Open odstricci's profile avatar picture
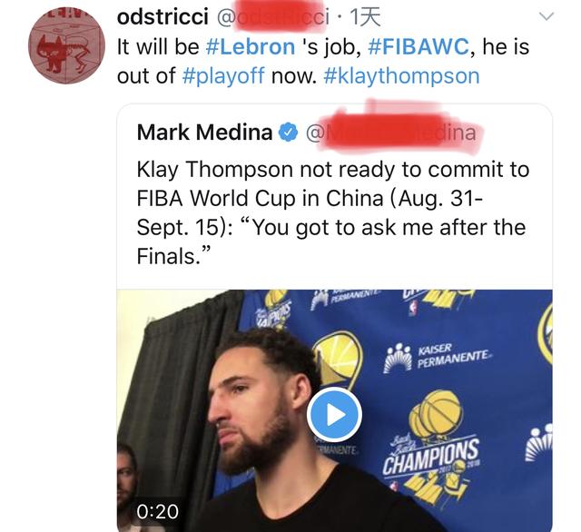This screenshot has width=581, height=532. click(x=66, y=46)
